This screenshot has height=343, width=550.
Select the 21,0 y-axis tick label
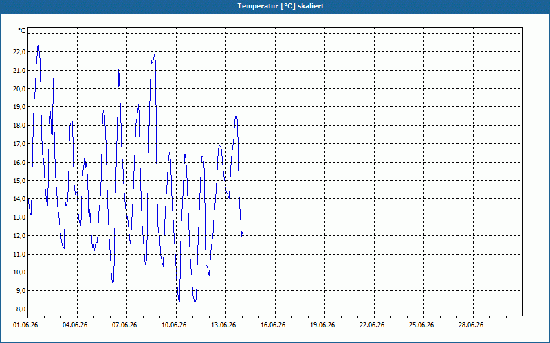pos(19,71)
